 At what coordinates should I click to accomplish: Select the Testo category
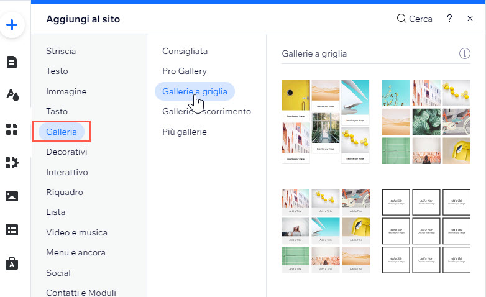[57, 71]
